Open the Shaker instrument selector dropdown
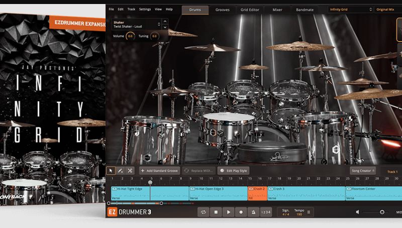Image resolution: width=402 pixels, height=228 pixels. 136,24
